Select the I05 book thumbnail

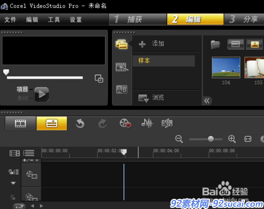coord(254,67)
